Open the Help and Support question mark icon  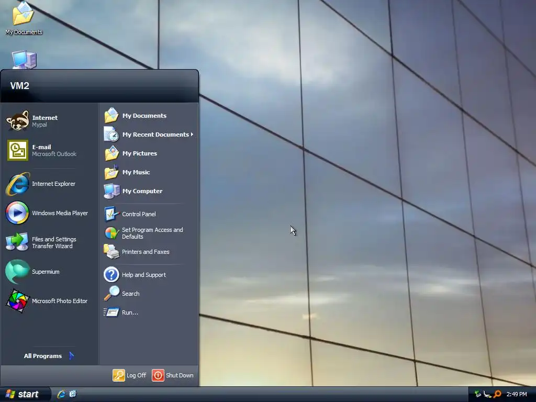pos(111,274)
